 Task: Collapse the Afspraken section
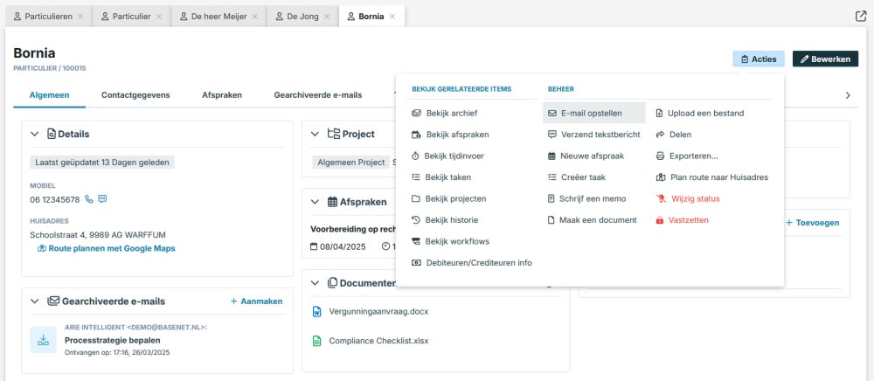[x=315, y=202]
